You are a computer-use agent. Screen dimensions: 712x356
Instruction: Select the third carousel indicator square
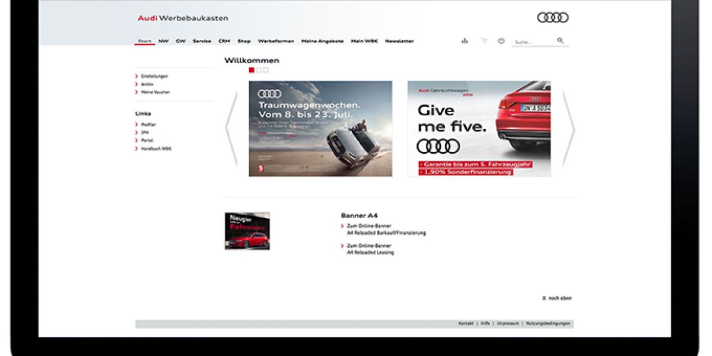266,70
